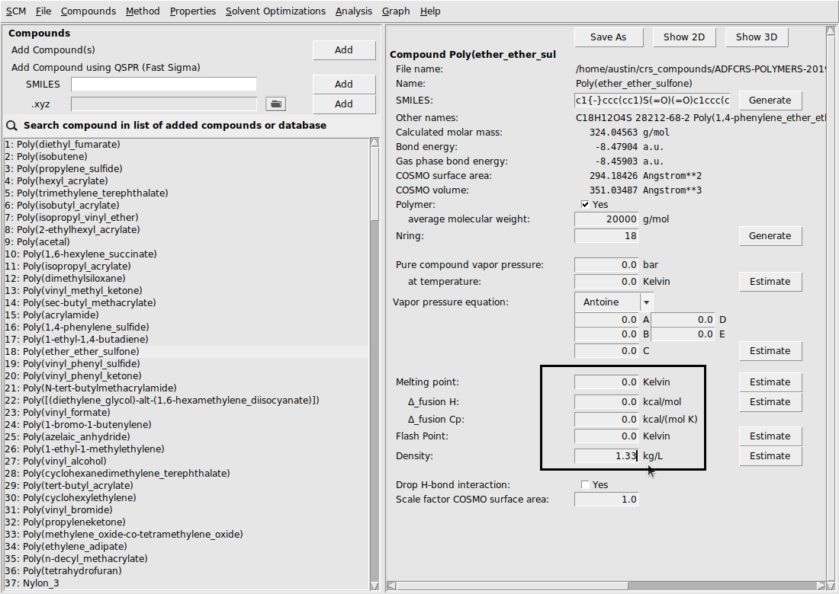This screenshot has height=594, width=839.
Task: Click the Density value field
Action: (x=606, y=455)
